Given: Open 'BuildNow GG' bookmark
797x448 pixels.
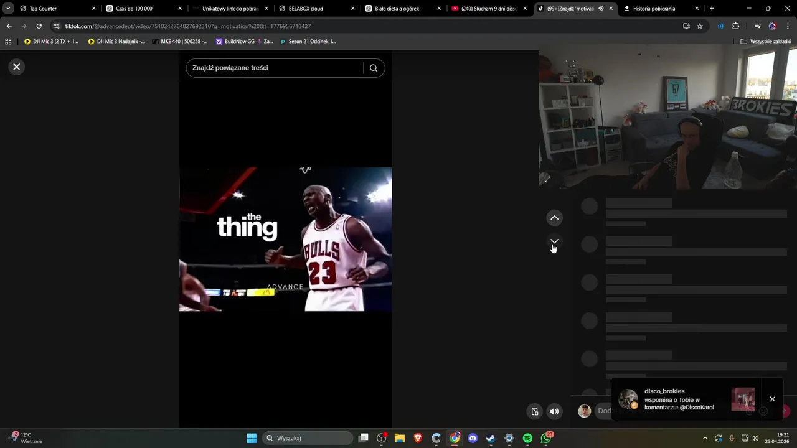Looking at the screenshot, I should (x=244, y=42).
